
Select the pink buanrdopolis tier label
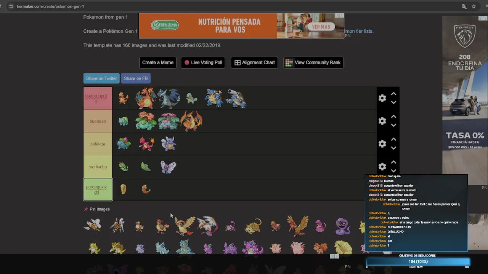click(98, 98)
